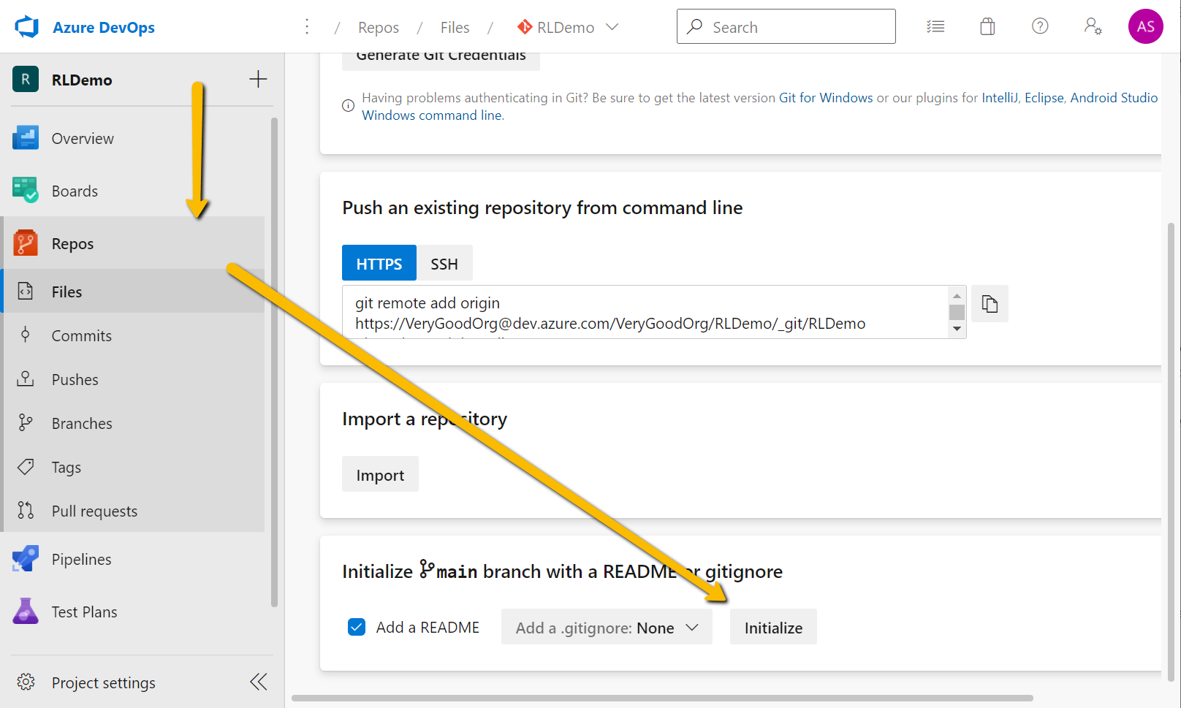The image size is (1181, 708).
Task: Click the page's vertical scrollbar on the right edge
Action: pos(1171,452)
